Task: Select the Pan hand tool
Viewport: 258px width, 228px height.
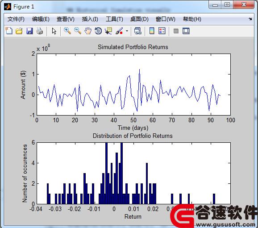Action: [88, 31]
